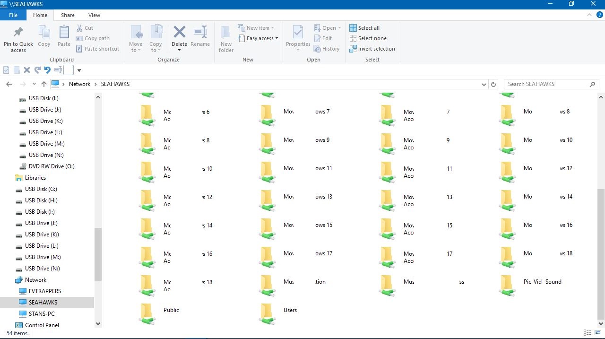Viewport: 605px width, 339px height.
Task: Select SEAHAWKS computer in the sidebar
Action: (x=37, y=303)
